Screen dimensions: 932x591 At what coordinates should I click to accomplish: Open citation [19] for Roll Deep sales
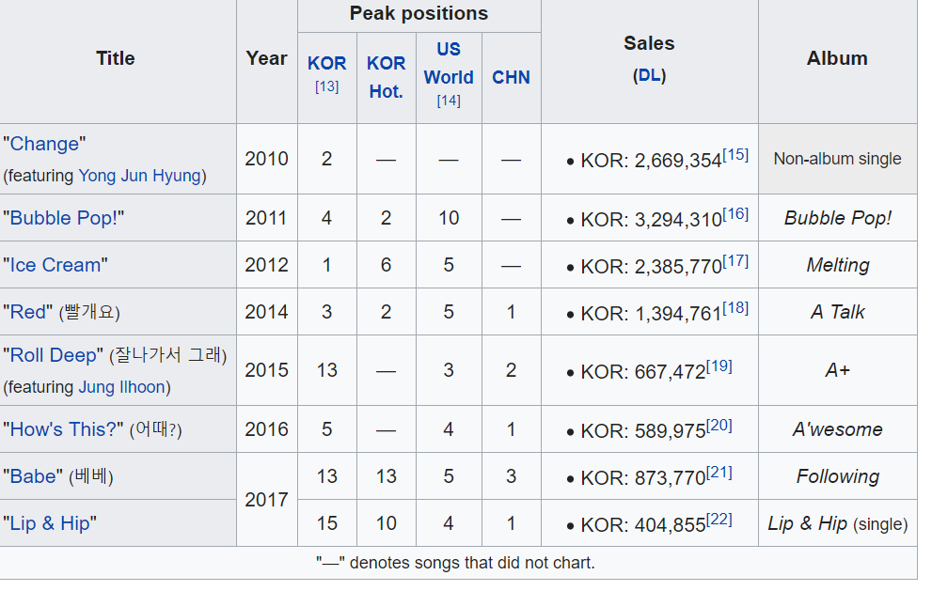point(719,365)
